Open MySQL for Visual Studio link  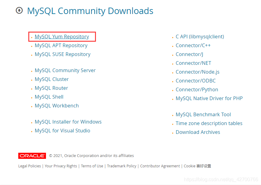coord(62,131)
